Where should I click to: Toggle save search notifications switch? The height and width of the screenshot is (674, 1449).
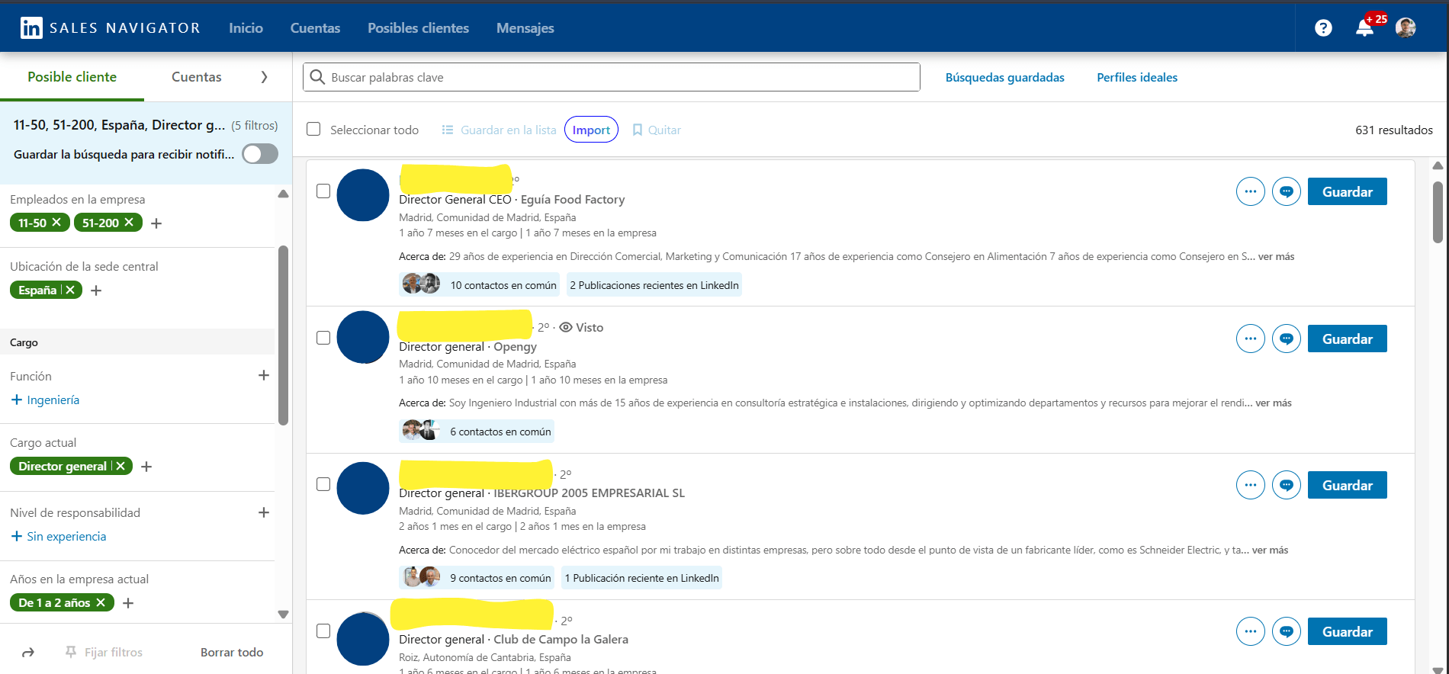pyautogui.click(x=260, y=154)
